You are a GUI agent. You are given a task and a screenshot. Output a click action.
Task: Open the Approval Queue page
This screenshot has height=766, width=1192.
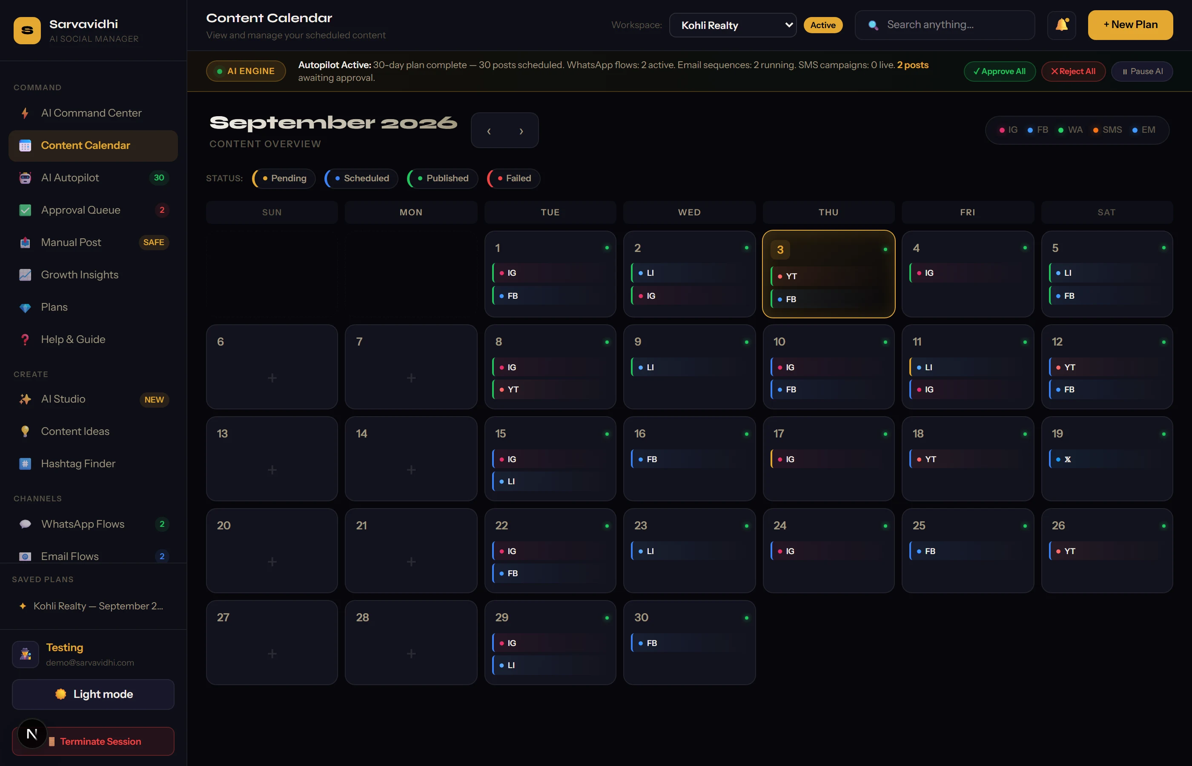pos(93,210)
